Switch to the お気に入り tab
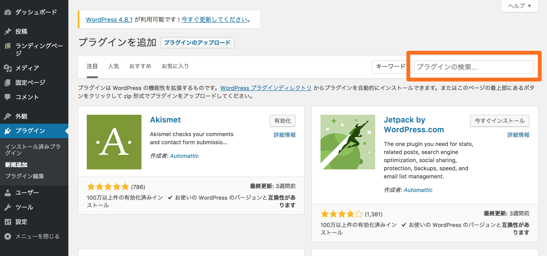 click(175, 66)
